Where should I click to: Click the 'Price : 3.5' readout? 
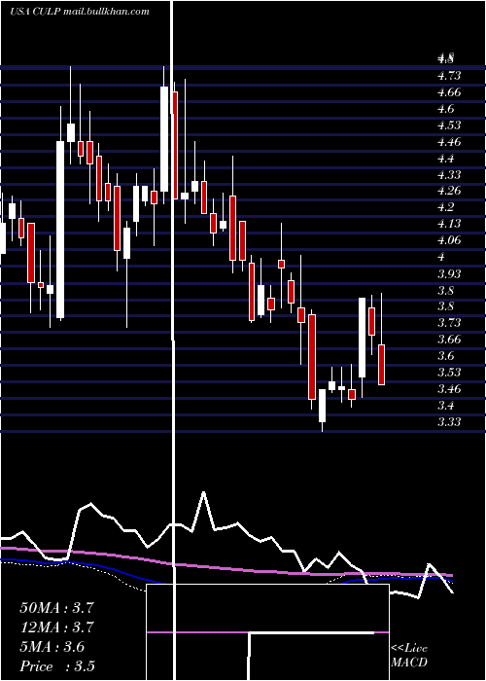[57, 666]
